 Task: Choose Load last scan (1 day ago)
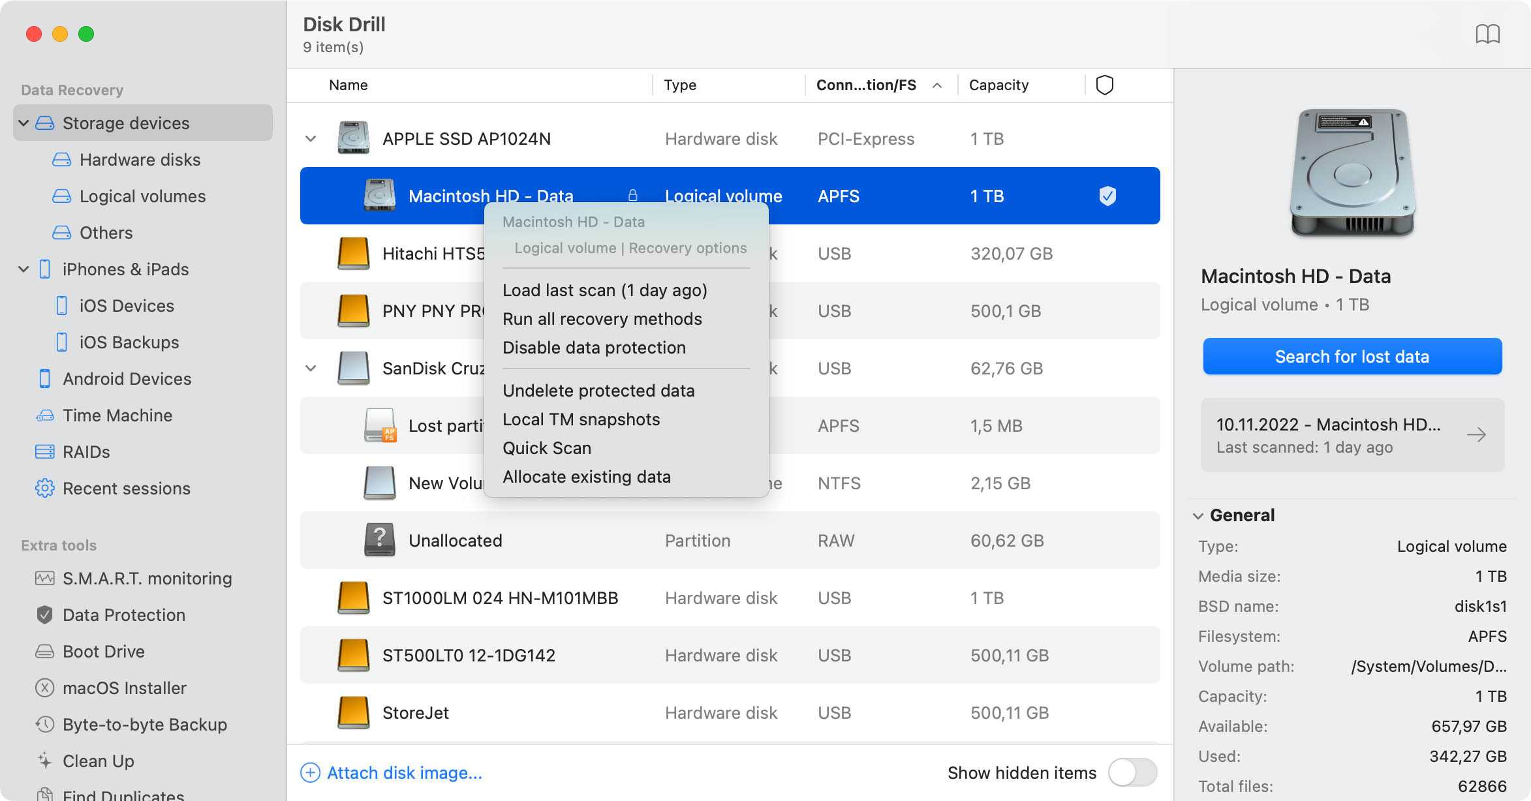coord(604,290)
